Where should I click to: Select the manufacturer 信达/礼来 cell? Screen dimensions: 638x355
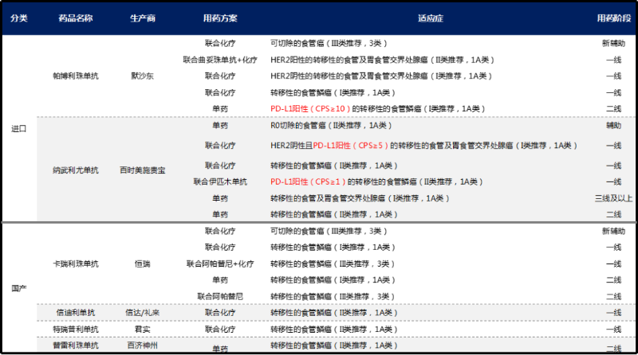click(x=144, y=312)
